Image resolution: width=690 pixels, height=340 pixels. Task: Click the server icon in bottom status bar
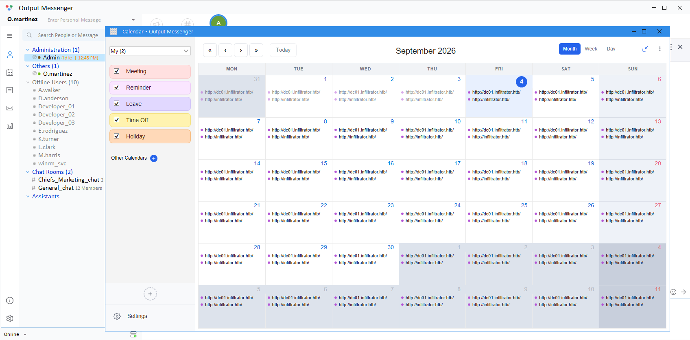(x=133, y=334)
